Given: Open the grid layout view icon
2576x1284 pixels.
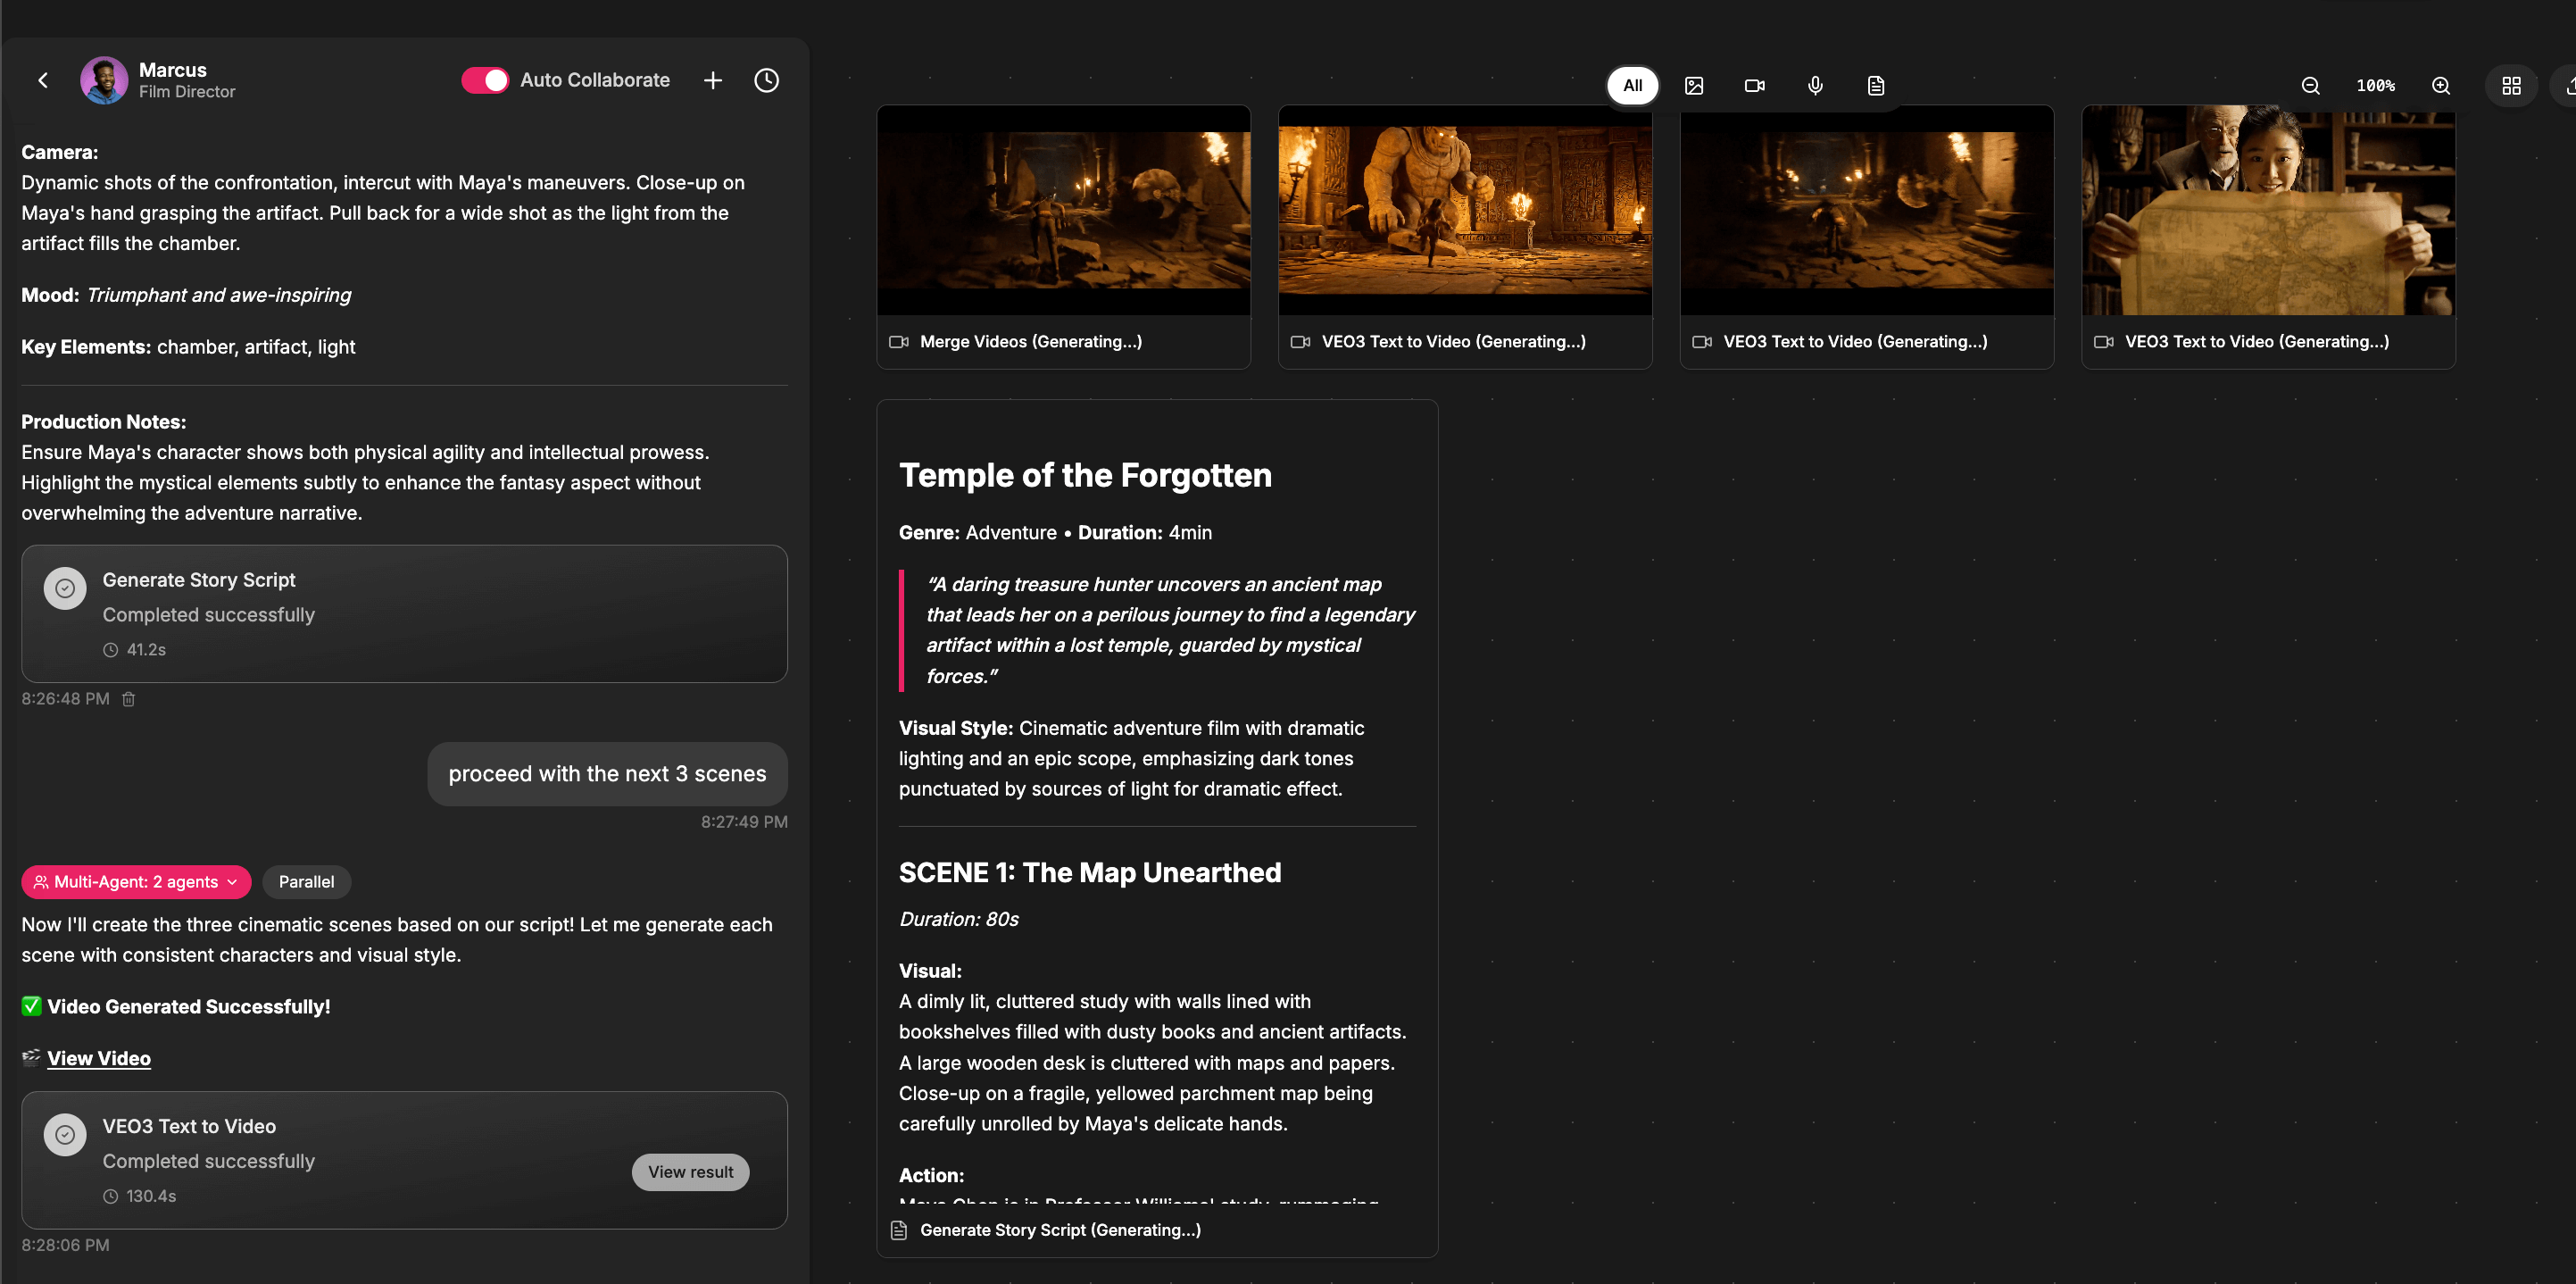Looking at the screenshot, I should [x=2510, y=86].
